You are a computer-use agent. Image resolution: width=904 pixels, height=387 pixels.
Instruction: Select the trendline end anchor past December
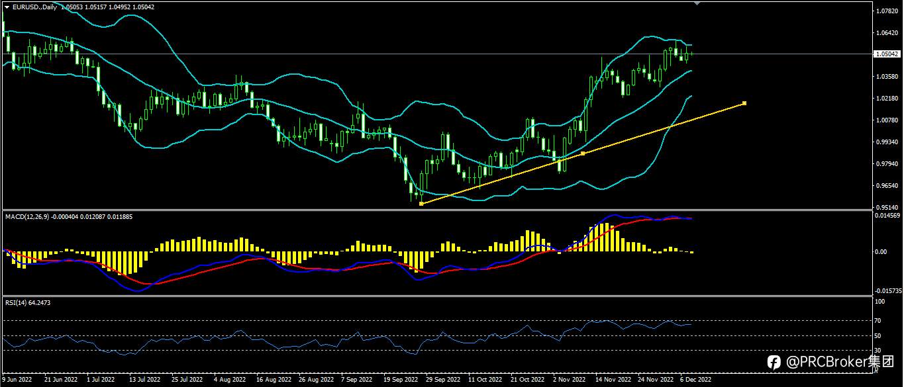(744, 103)
